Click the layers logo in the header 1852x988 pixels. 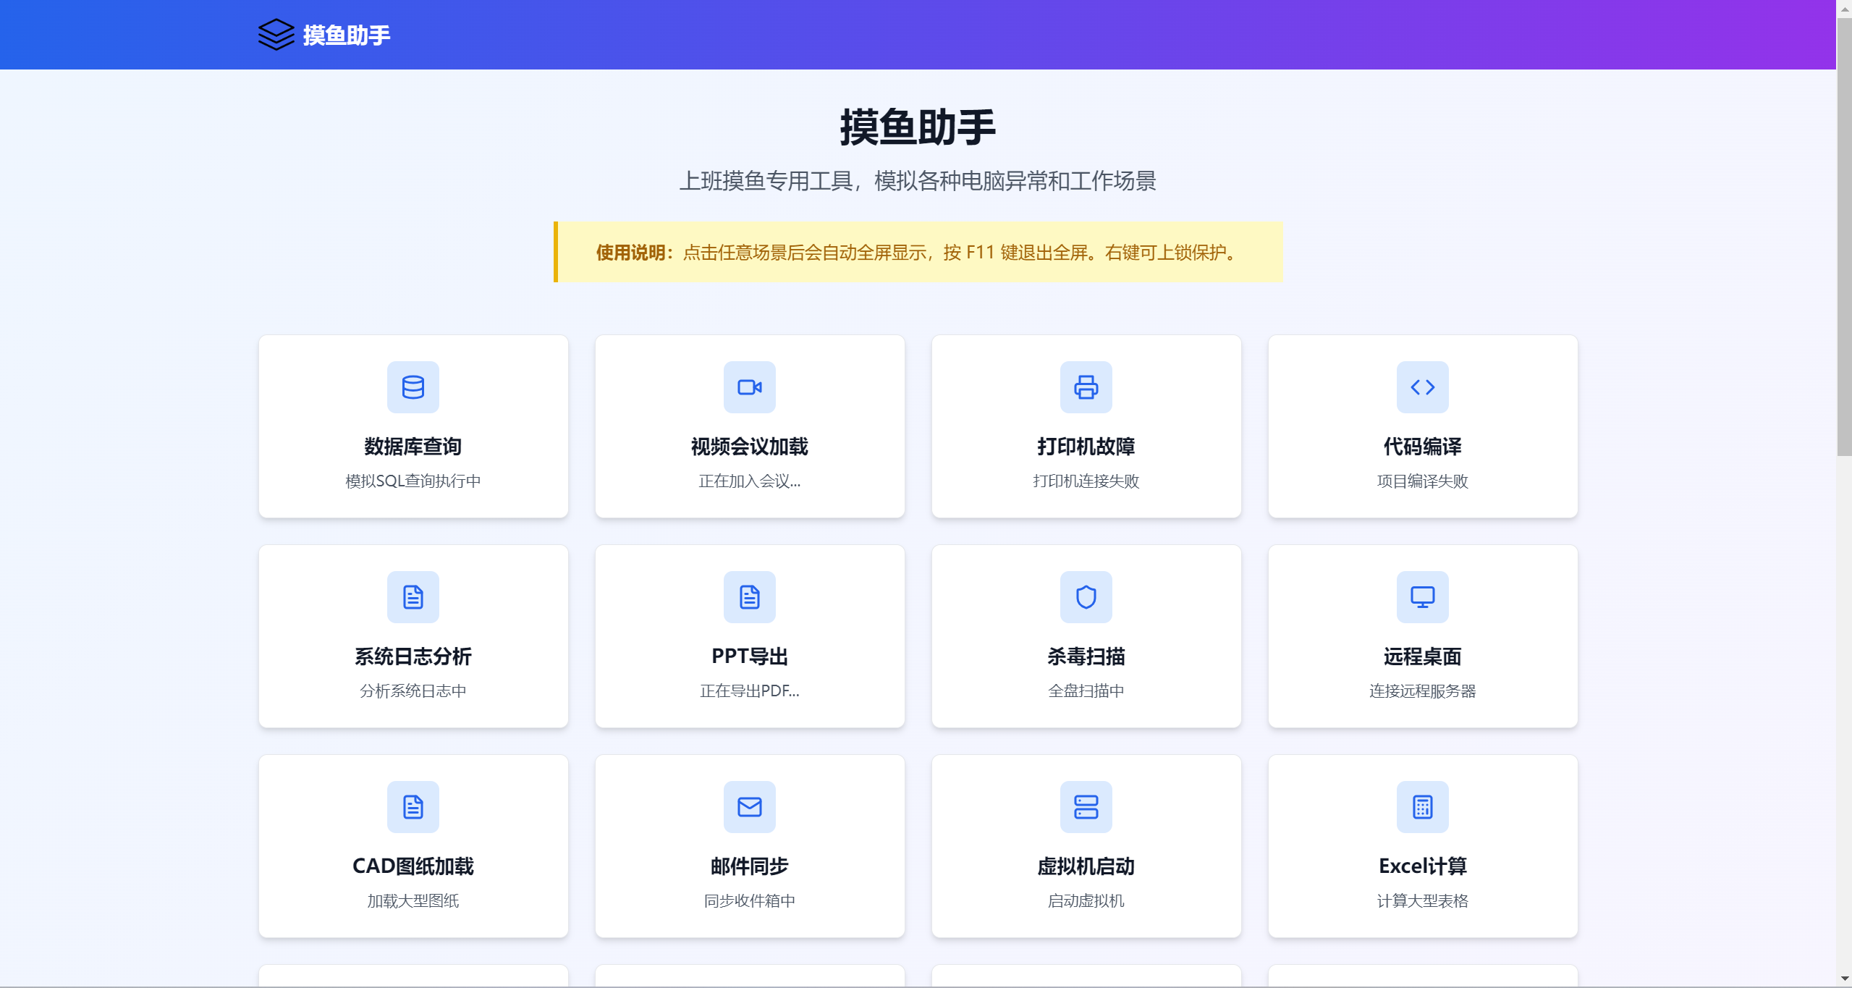pos(276,35)
